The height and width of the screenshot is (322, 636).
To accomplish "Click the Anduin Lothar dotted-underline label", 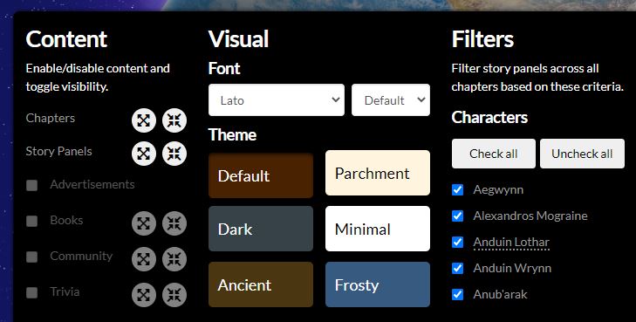I will pyautogui.click(x=511, y=242).
